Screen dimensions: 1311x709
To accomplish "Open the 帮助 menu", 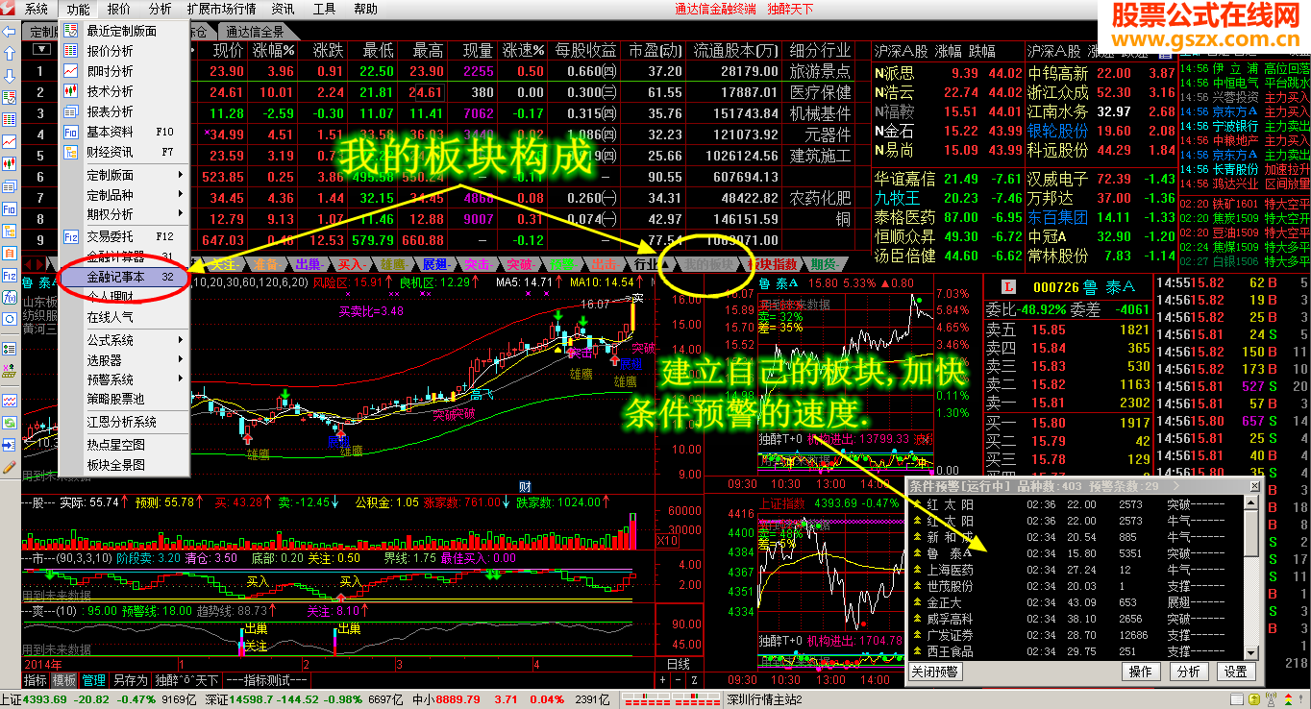I will 366,9.
